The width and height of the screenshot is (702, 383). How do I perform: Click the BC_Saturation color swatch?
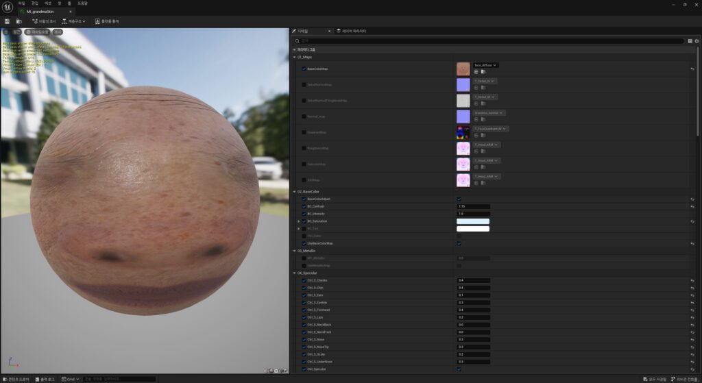pyautogui.click(x=473, y=221)
